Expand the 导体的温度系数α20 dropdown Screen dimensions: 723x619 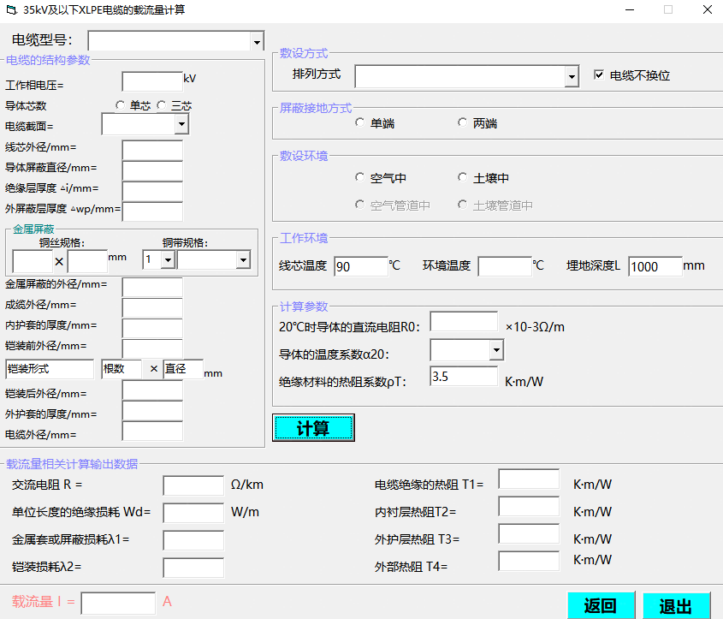[x=496, y=350]
